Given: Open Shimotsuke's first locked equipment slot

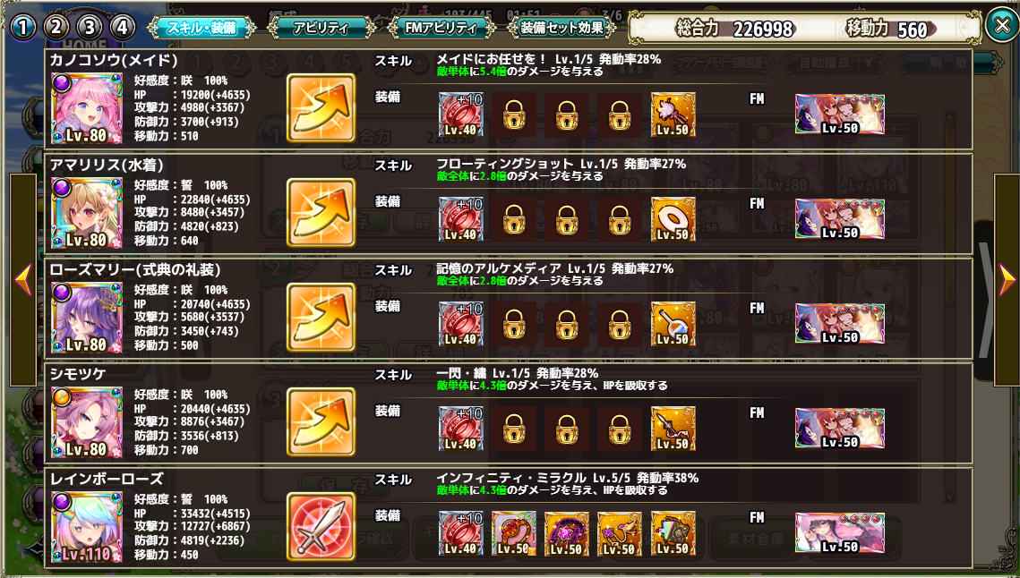Looking at the screenshot, I should point(514,429).
